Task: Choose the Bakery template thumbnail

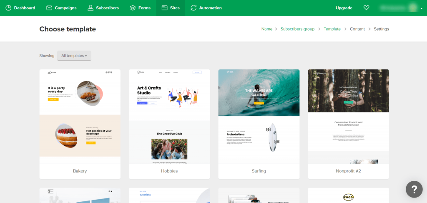Action: [x=80, y=117]
